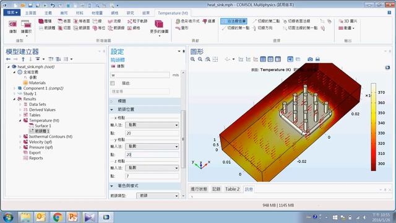Screen dimensions: 396x223
Task: Select Surface 1 tree node
Action: (43, 126)
